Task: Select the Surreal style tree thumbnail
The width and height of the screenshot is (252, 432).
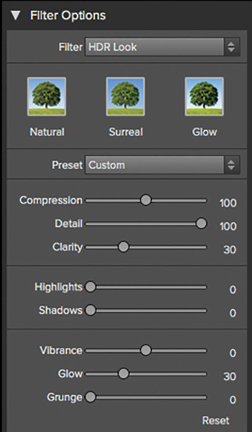Action: [126, 97]
